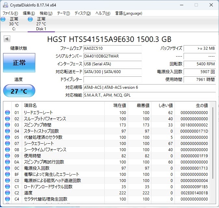Open the テーマ(T) menu
This screenshot has width=219, height=208.
64,13
